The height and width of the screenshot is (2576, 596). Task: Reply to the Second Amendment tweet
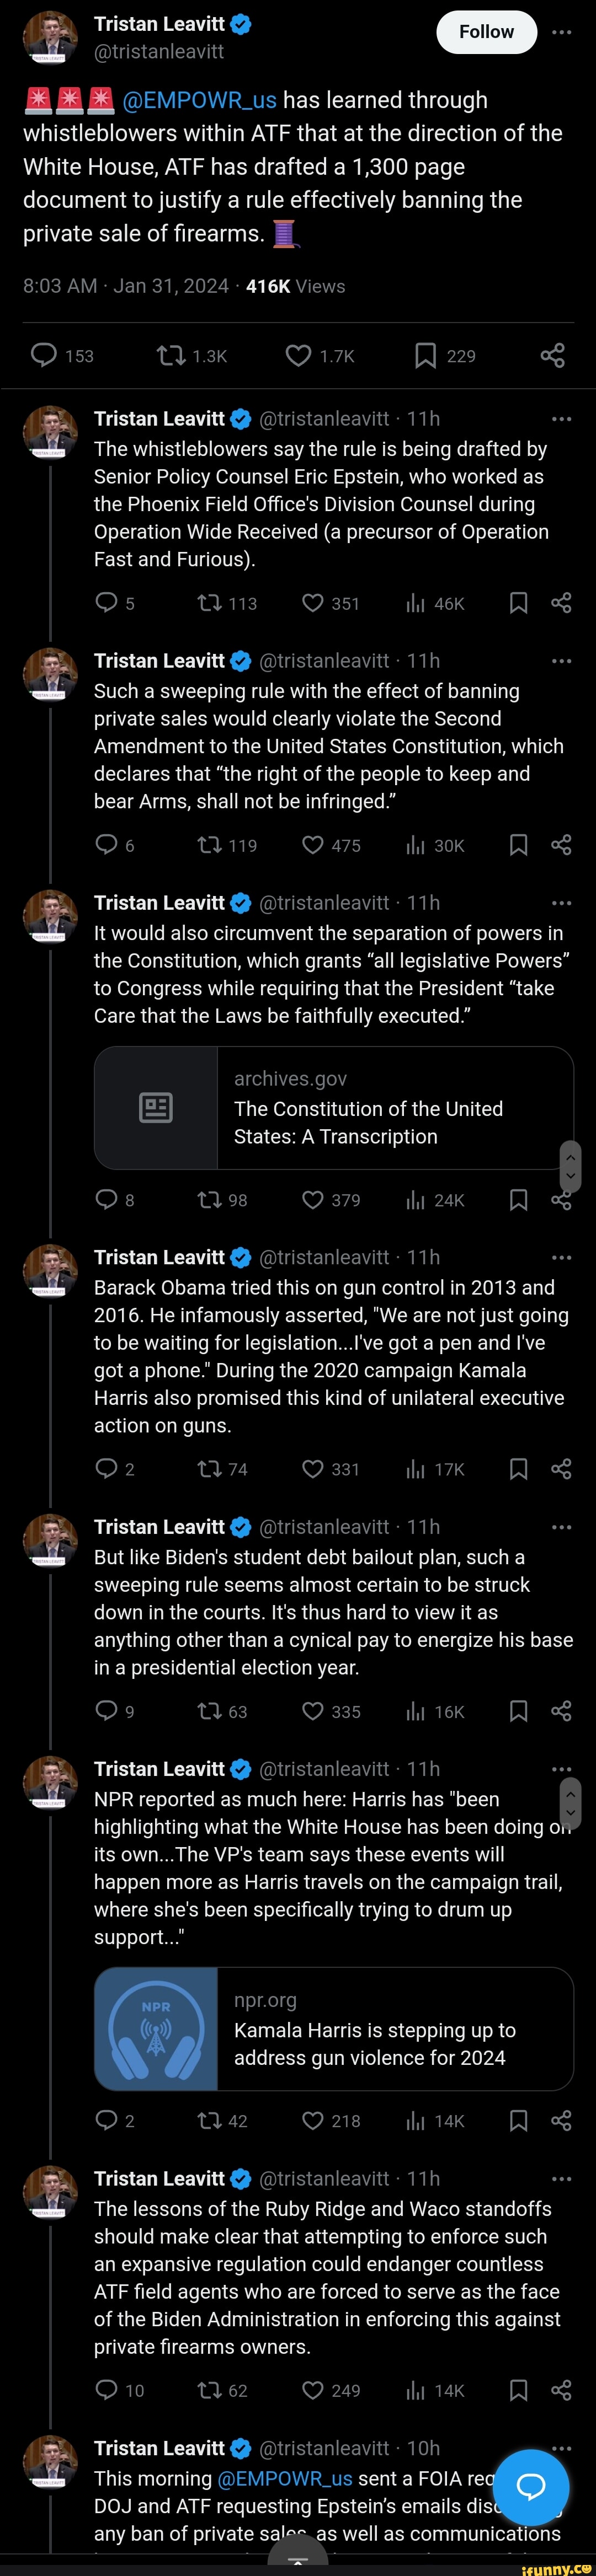click(x=108, y=845)
